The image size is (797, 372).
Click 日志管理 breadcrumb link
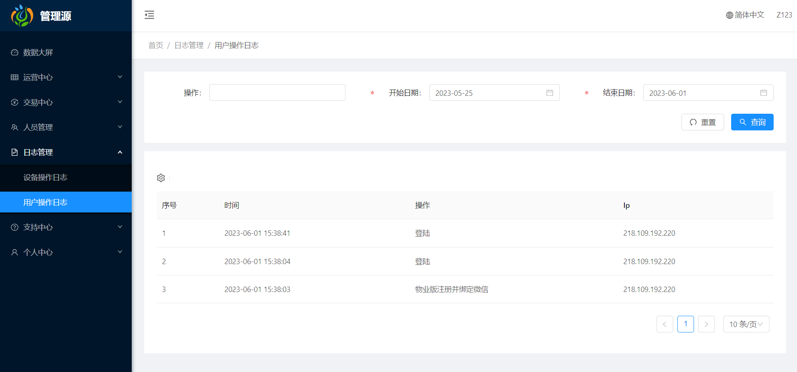189,45
